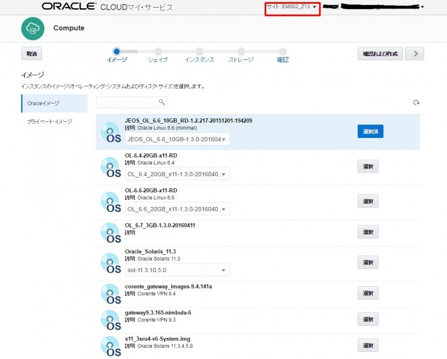Click the 取消 cancel button

tap(32, 54)
